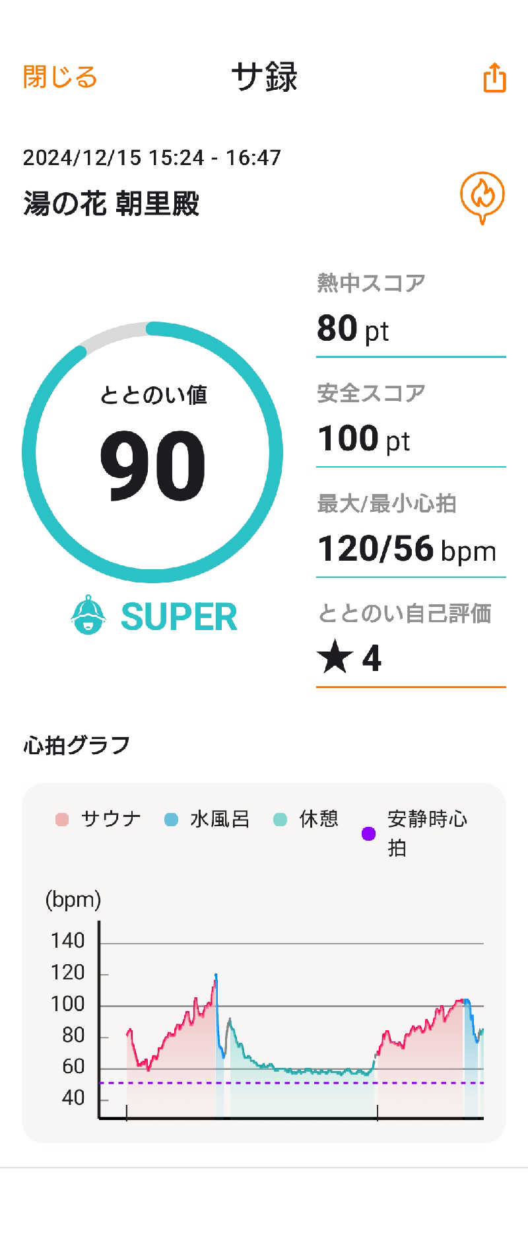528x1233 pixels.
Task: Tap the SUPER rank label
Action: [x=178, y=617]
